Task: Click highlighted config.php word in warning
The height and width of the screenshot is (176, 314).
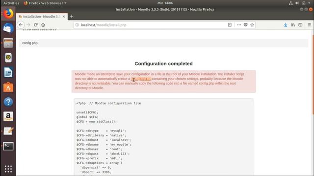Action: click(x=141, y=79)
